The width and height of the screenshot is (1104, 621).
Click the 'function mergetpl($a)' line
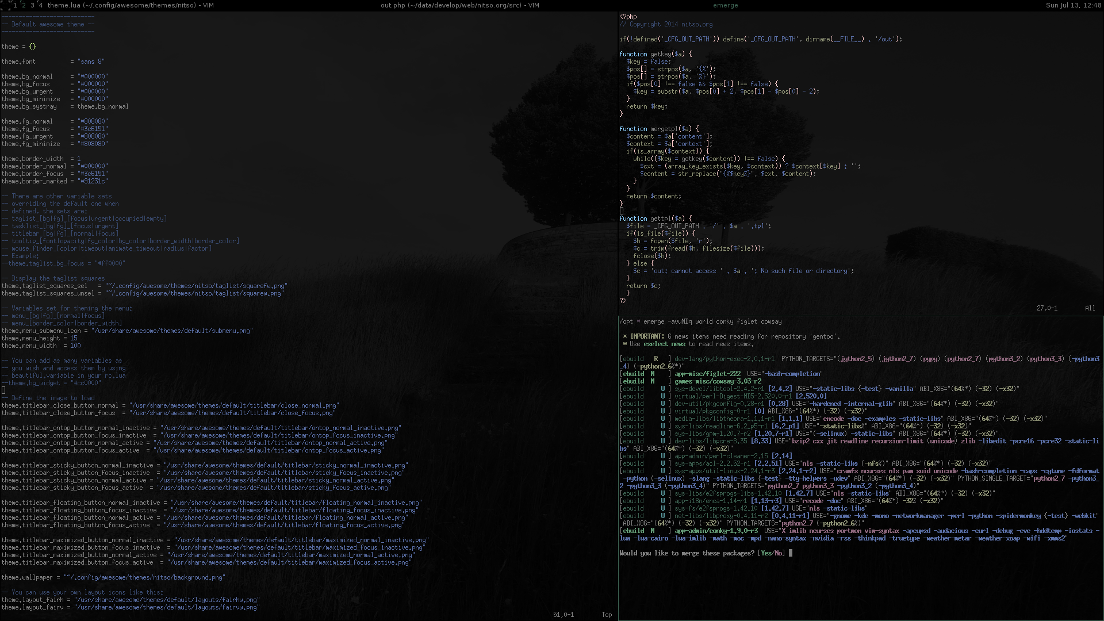click(659, 129)
